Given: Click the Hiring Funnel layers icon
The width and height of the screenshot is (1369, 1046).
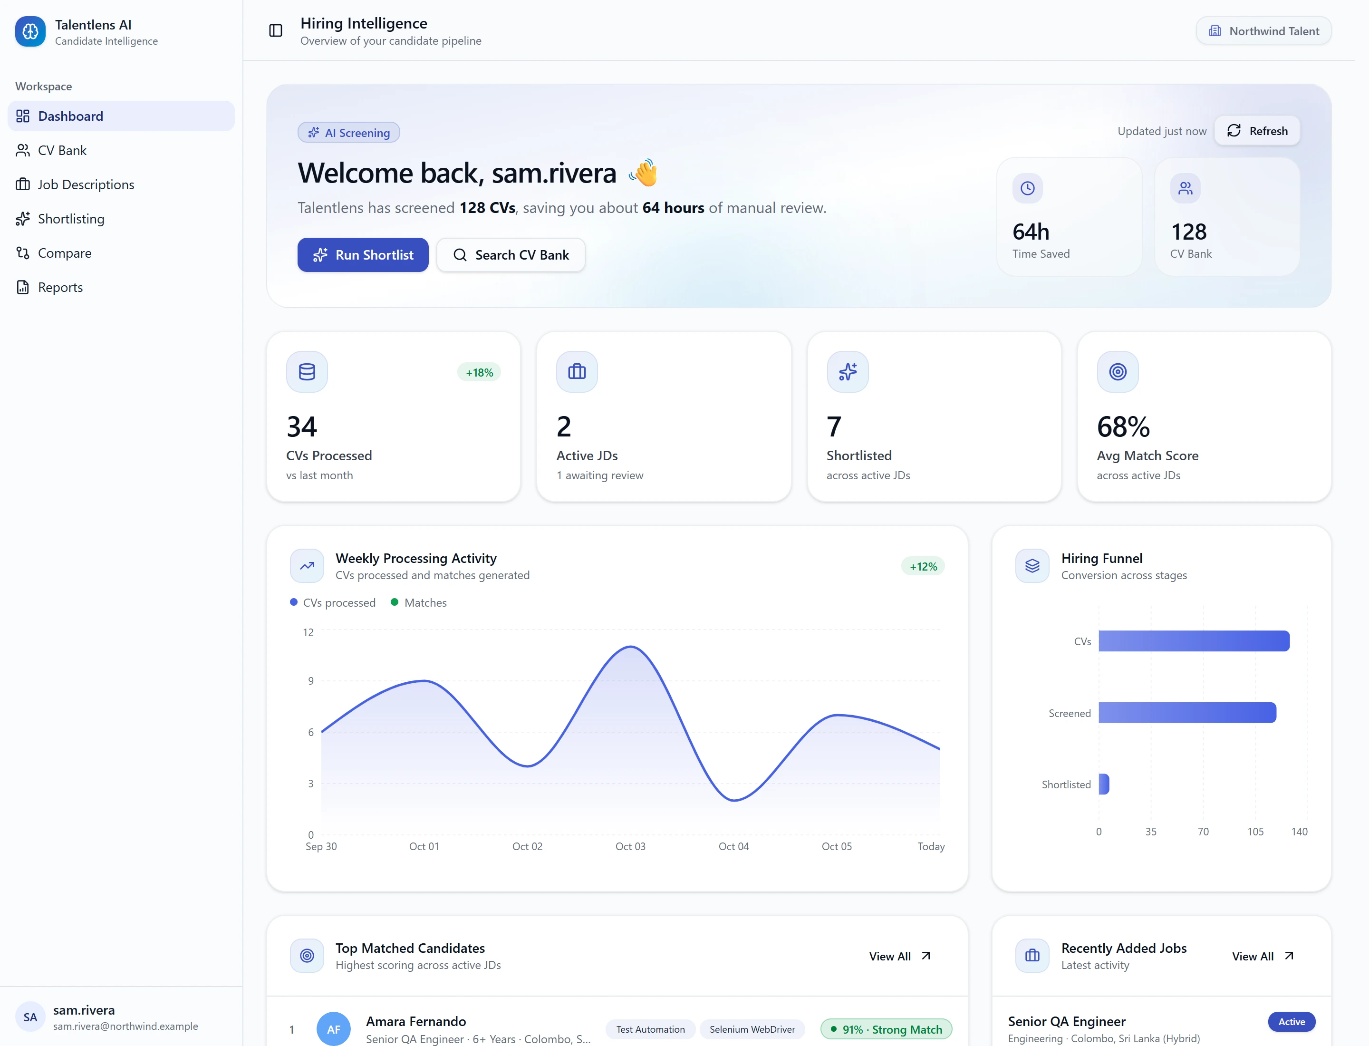Looking at the screenshot, I should tap(1032, 566).
